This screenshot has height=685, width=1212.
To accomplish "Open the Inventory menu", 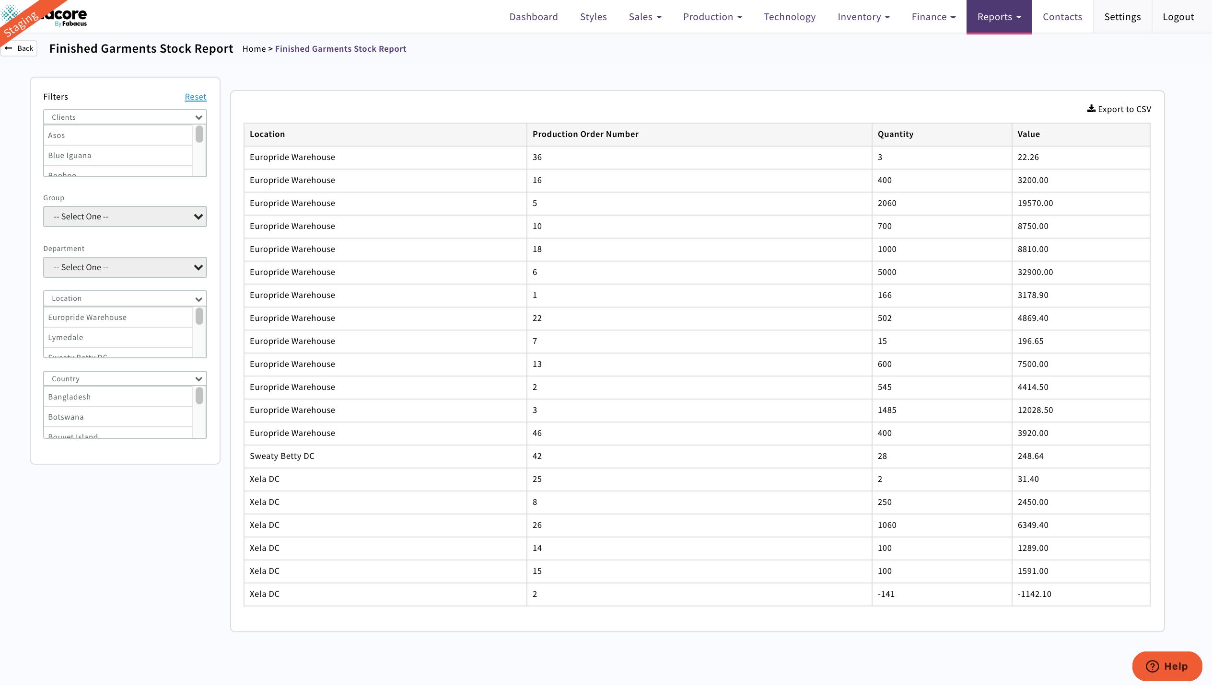I will pyautogui.click(x=862, y=16).
